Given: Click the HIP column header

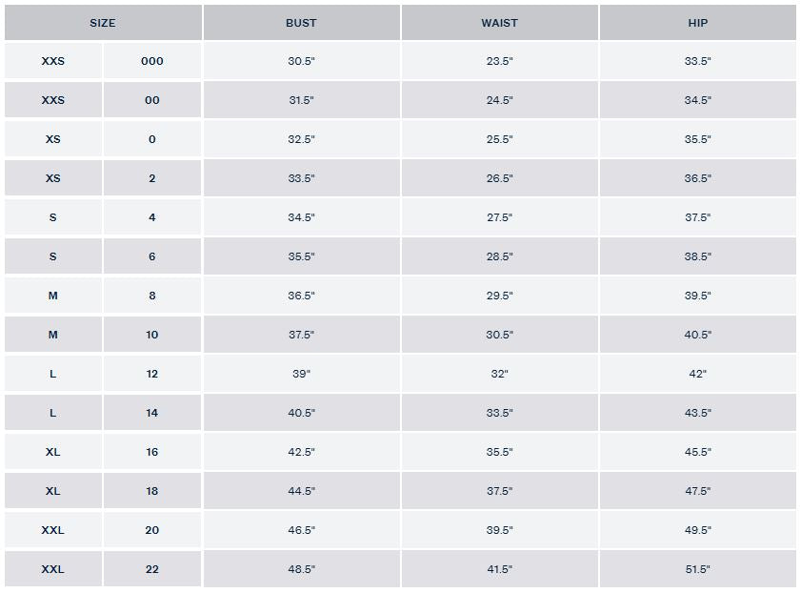Looking at the screenshot, I should 698,23.
